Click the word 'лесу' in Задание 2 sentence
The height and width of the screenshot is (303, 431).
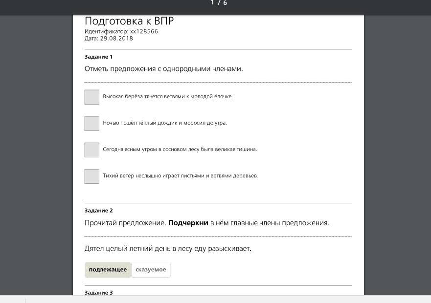[x=185, y=249]
